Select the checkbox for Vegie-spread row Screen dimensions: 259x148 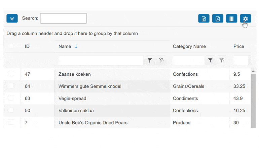(11, 98)
